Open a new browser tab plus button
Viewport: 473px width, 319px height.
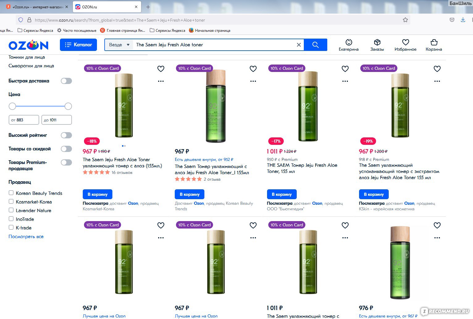click(148, 7)
